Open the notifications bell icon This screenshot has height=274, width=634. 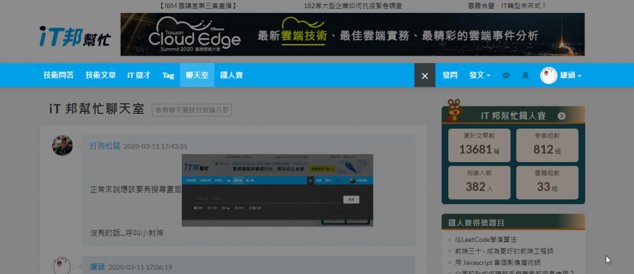pos(525,75)
